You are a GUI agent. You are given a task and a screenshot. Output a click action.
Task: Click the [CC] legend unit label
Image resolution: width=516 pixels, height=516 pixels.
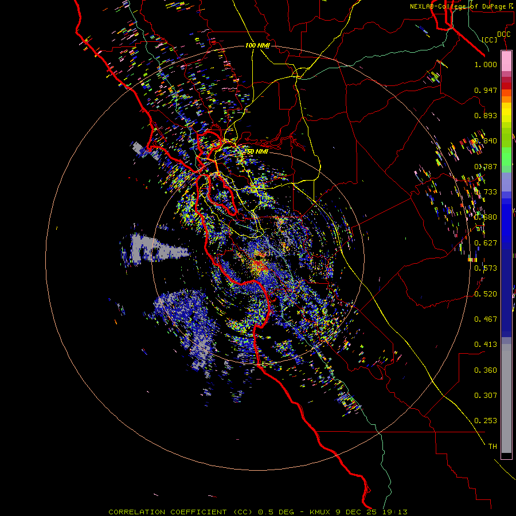(489, 40)
